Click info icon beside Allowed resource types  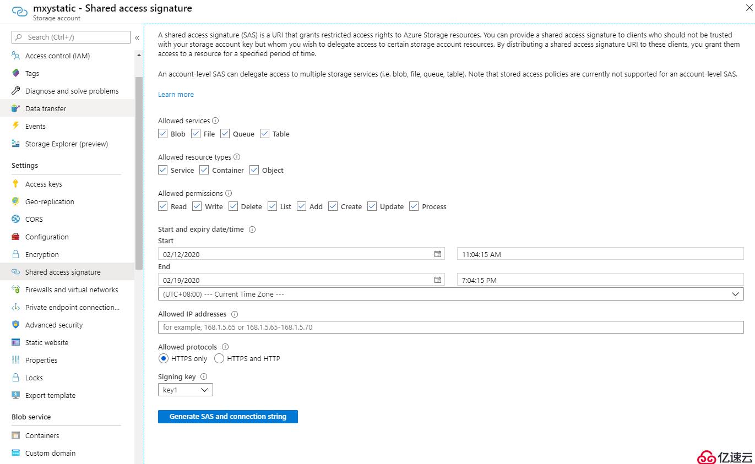237,157
